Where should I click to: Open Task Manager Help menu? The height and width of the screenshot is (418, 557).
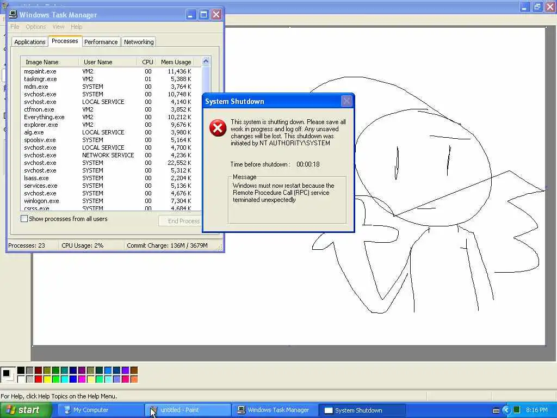tap(76, 27)
